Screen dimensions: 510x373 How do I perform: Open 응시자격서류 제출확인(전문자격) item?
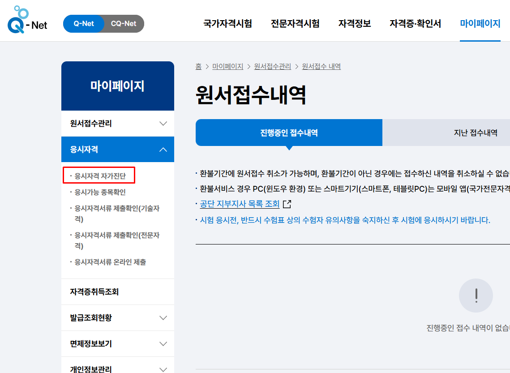[x=117, y=240]
